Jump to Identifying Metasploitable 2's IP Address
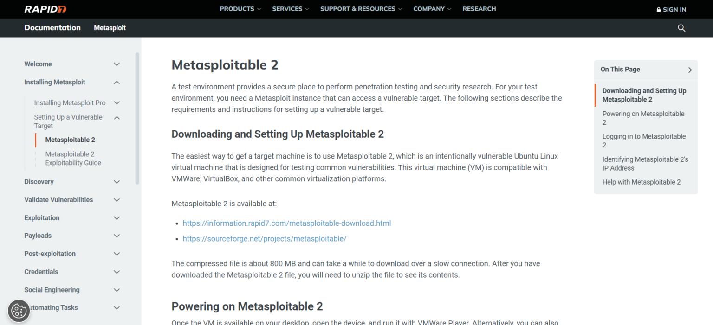 pos(645,164)
